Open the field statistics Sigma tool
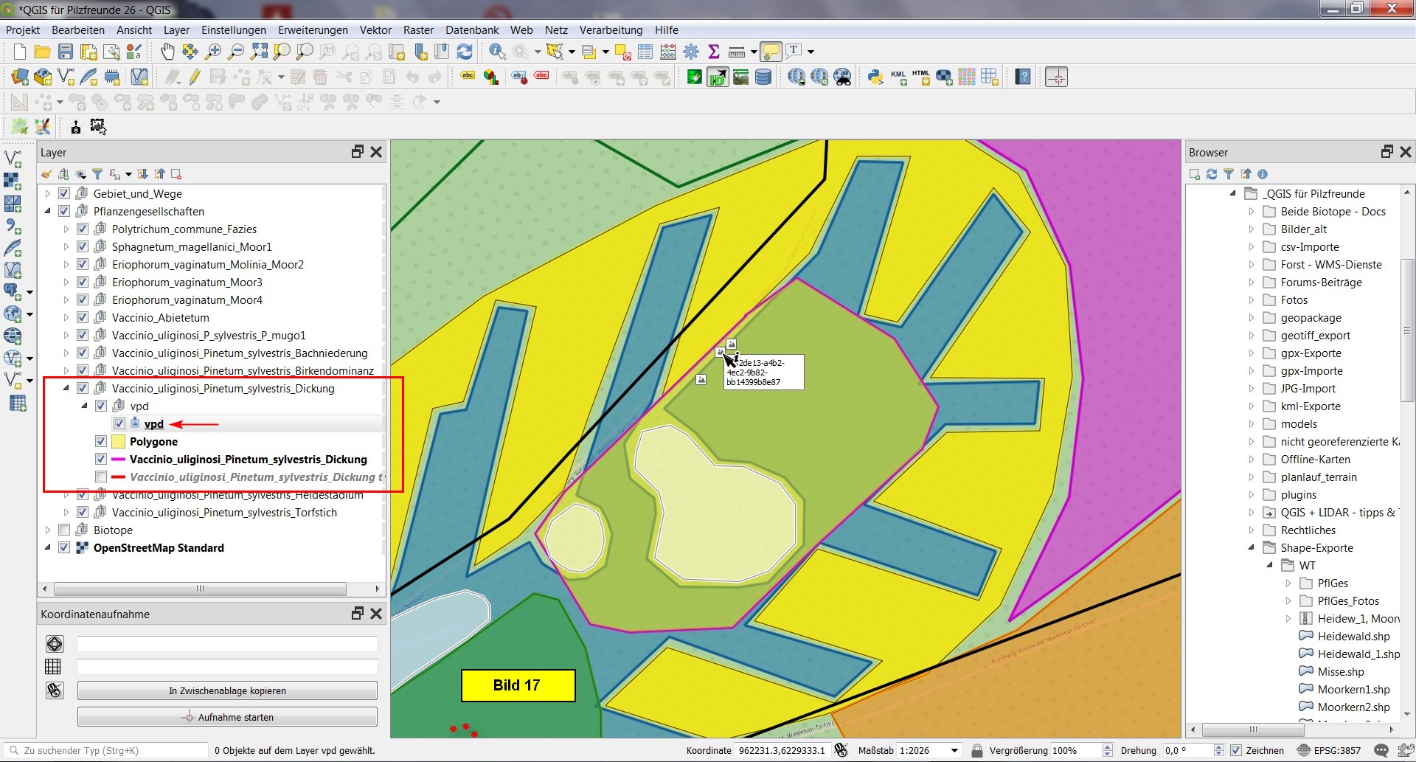1416x762 pixels. click(713, 52)
